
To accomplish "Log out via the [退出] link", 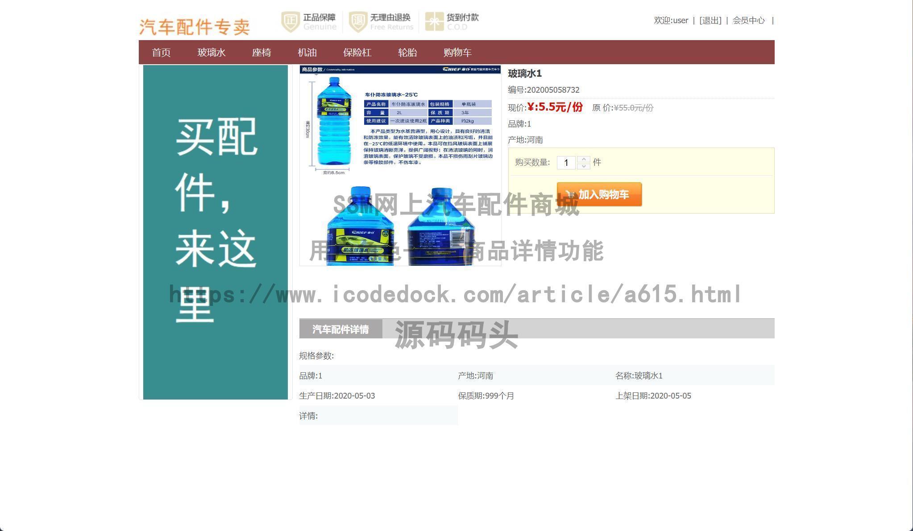I will (x=710, y=20).
